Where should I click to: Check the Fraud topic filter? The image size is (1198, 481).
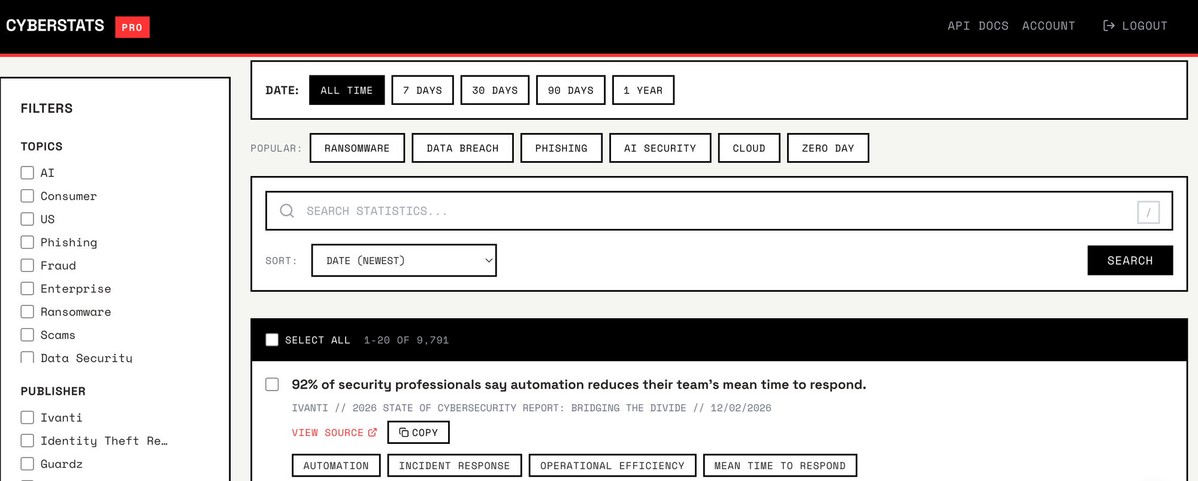click(28, 265)
